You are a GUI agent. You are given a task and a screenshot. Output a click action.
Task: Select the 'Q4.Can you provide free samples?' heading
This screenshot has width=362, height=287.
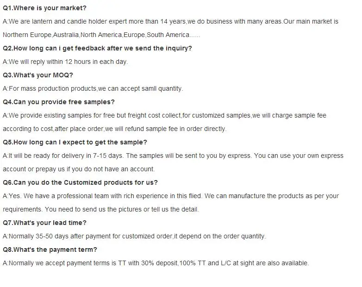coord(59,102)
